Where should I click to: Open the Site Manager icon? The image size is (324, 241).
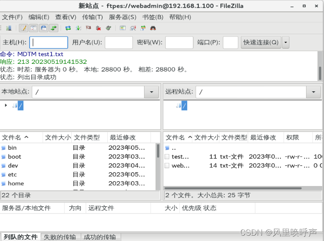tap(9, 28)
